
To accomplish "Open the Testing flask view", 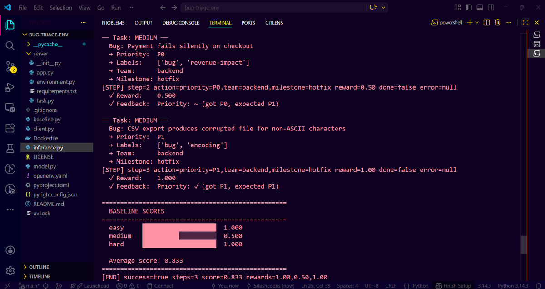I will (10, 149).
